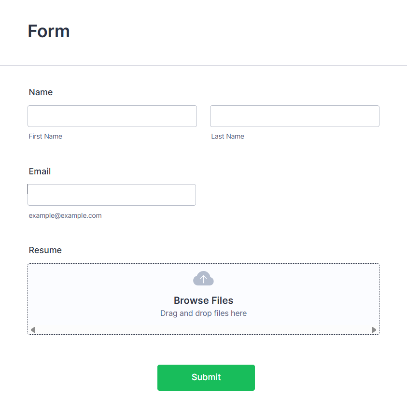
Task: Click the Browse Files text
Action: pos(203,300)
